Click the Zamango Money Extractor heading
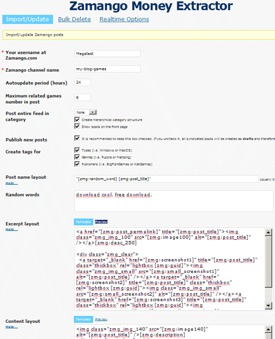 click(151, 6)
